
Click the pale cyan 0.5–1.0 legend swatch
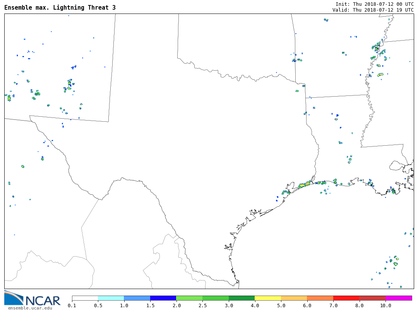[111, 298]
